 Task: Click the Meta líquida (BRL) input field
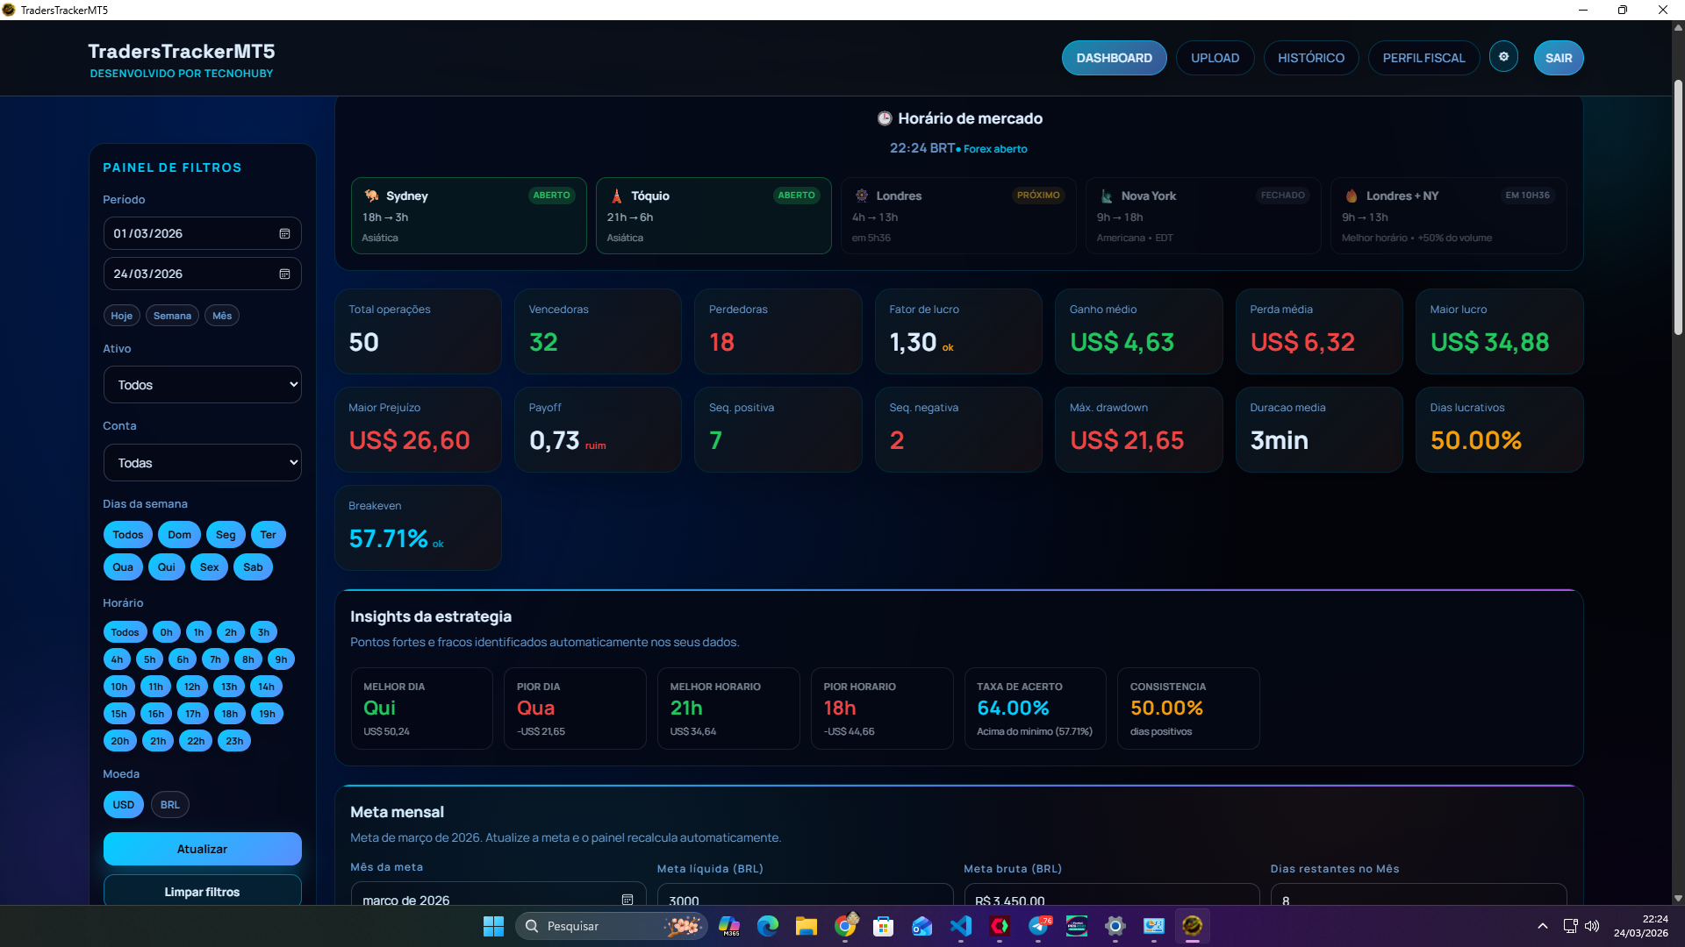point(805,900)
